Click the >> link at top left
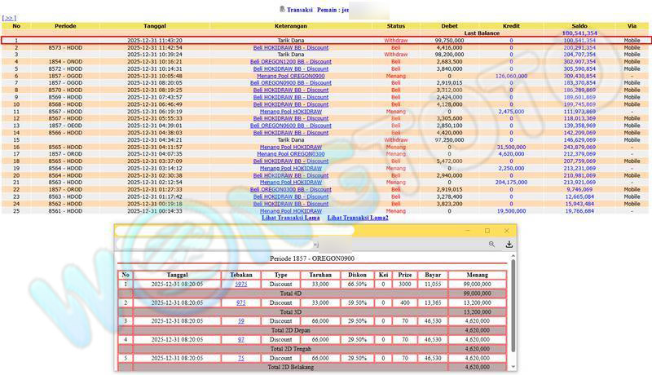This screenshot has height=375, width=652. click(x=10, y=17)
